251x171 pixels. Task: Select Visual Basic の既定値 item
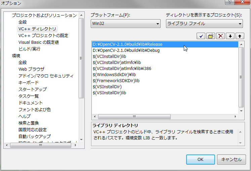(39, 42)
